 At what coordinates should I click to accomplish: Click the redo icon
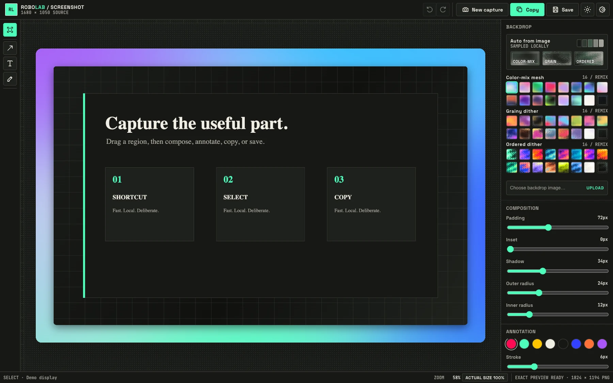(x=443, y=10)
